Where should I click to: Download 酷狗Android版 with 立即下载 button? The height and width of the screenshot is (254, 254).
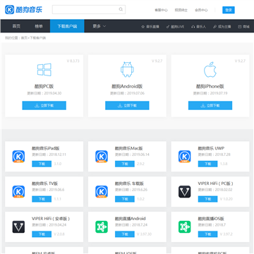coord(127,105)
